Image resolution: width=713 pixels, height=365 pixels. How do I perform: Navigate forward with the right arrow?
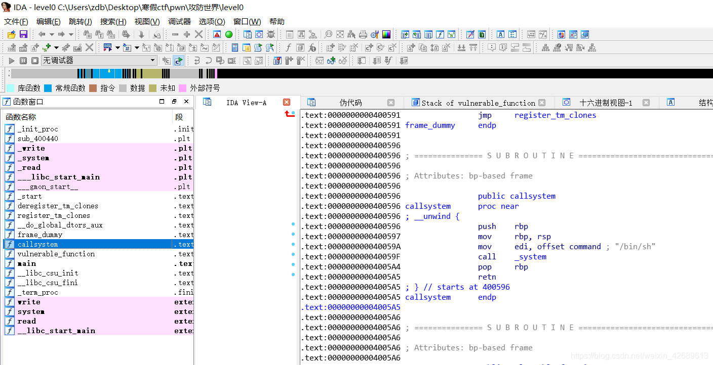click(61, 34)
